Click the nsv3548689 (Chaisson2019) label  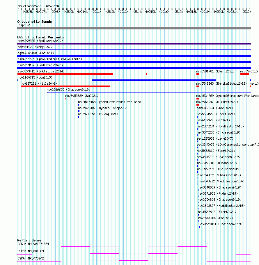tap(220, 187)
